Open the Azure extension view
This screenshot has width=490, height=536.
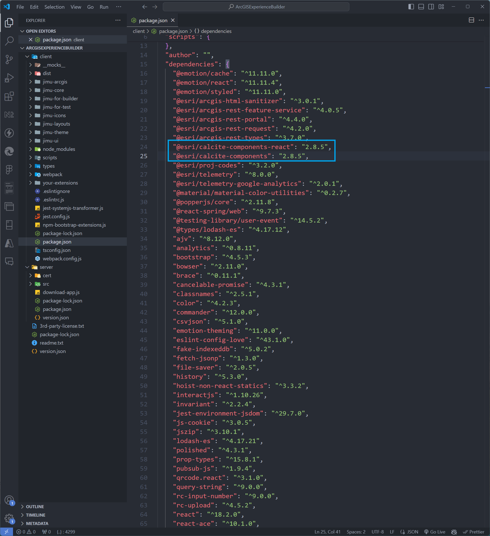tap(9, 243)
